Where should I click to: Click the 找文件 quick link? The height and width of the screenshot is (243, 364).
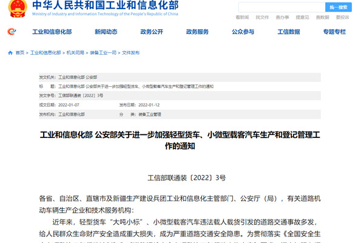(262, 18)
